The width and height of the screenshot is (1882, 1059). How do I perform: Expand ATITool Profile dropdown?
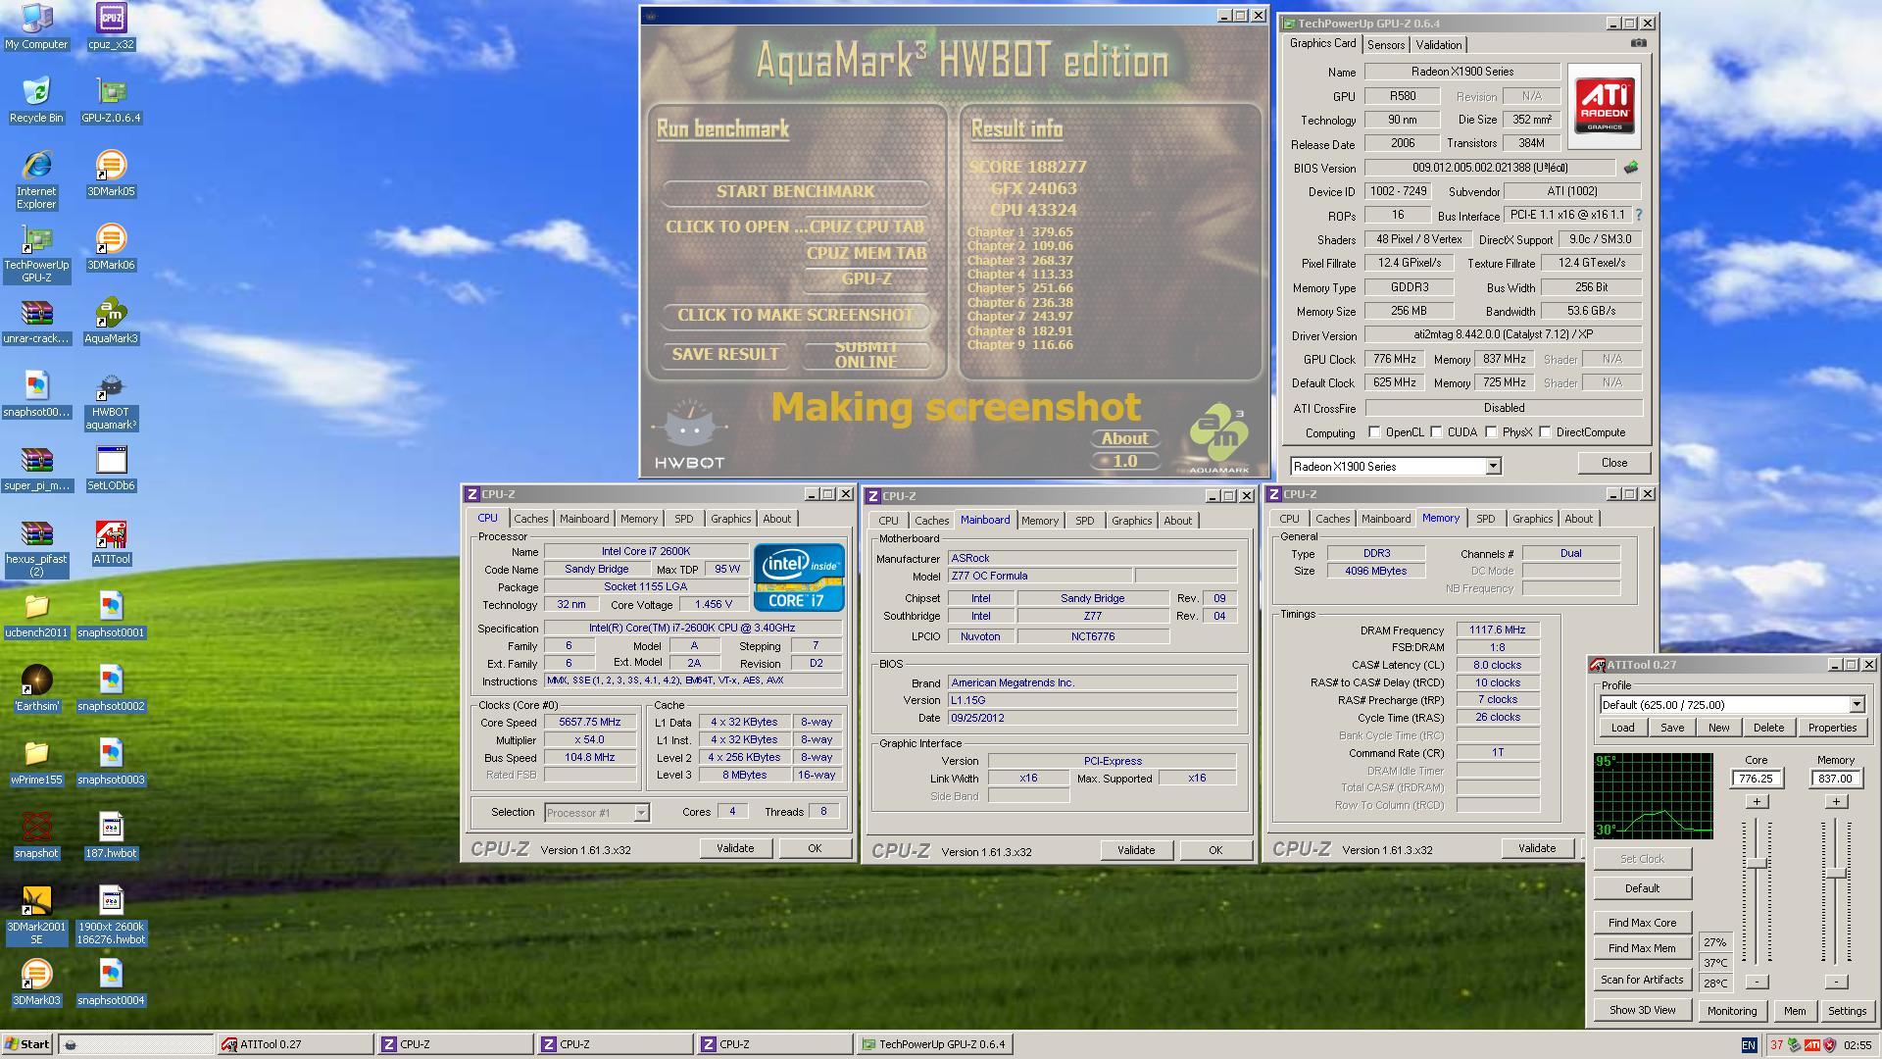click(x=1856, y=705)
